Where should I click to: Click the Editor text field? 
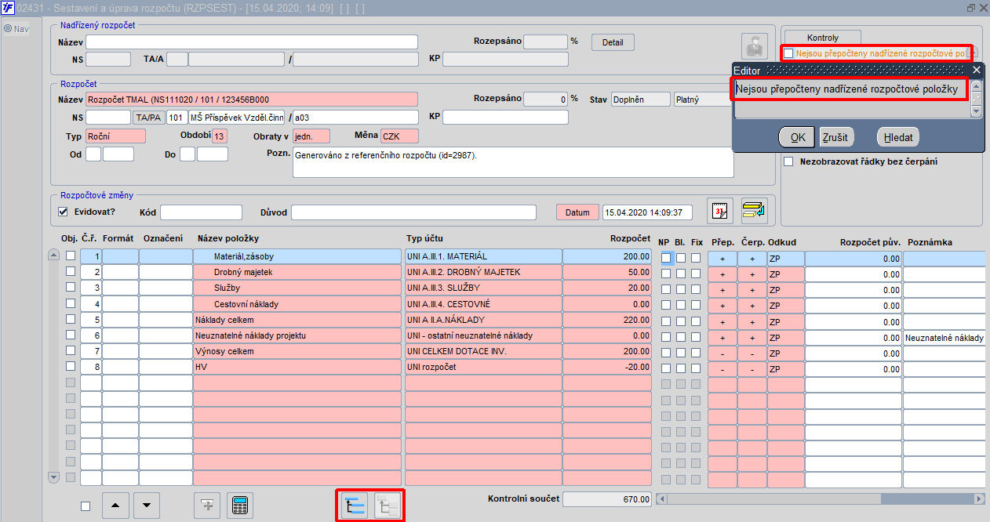[x=853, y=98]
